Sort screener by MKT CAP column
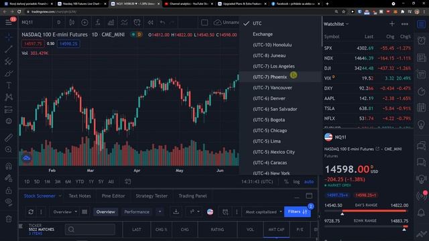The width and height of the screenshot is (429, 241). coord(276,229)
